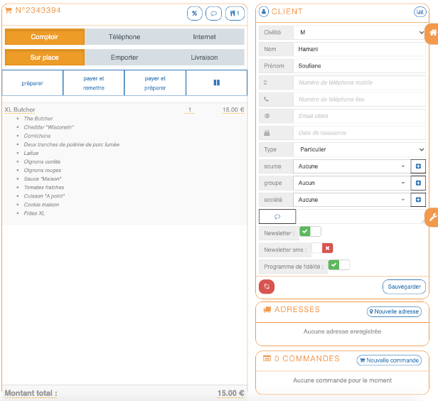Click the orange wrench settings tab
Viewport: 438px width, 401px height.
pos(432,217)
